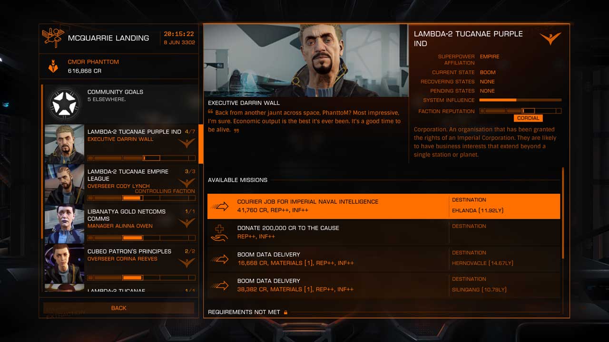Select Courier Job for Imperial Naval Intelligence mission
609x342 pixels.
tap(333, 206)
